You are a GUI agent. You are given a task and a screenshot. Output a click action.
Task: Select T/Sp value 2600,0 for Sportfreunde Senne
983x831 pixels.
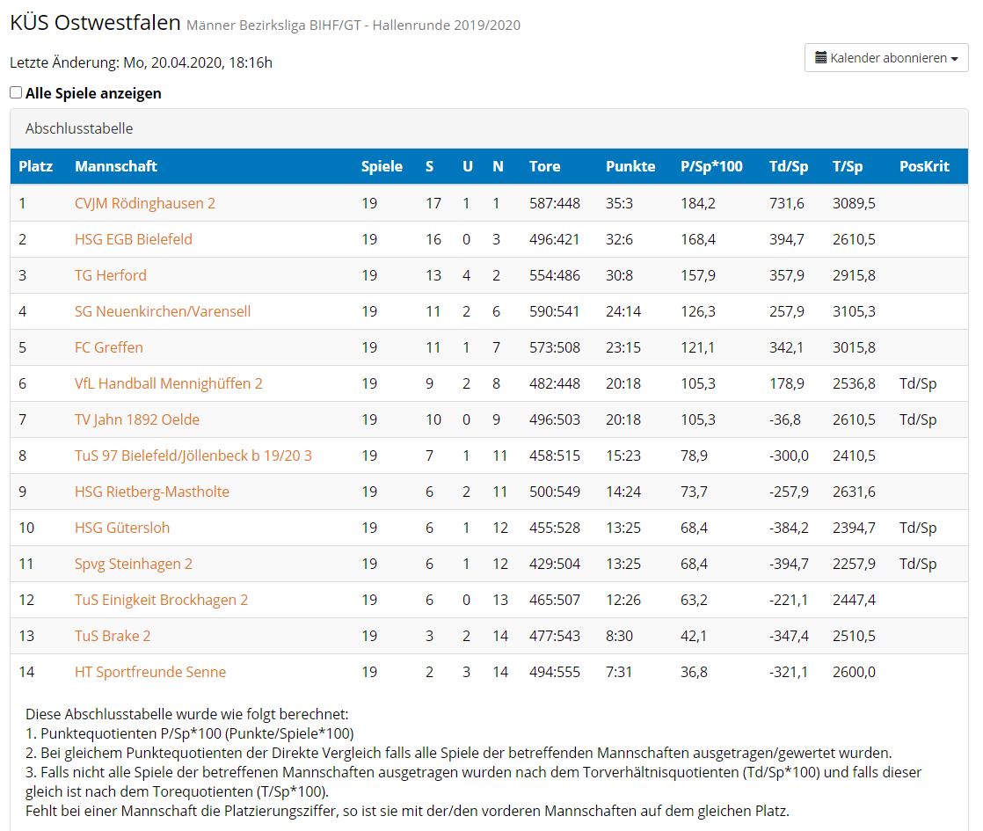click(x=854, y=672)
